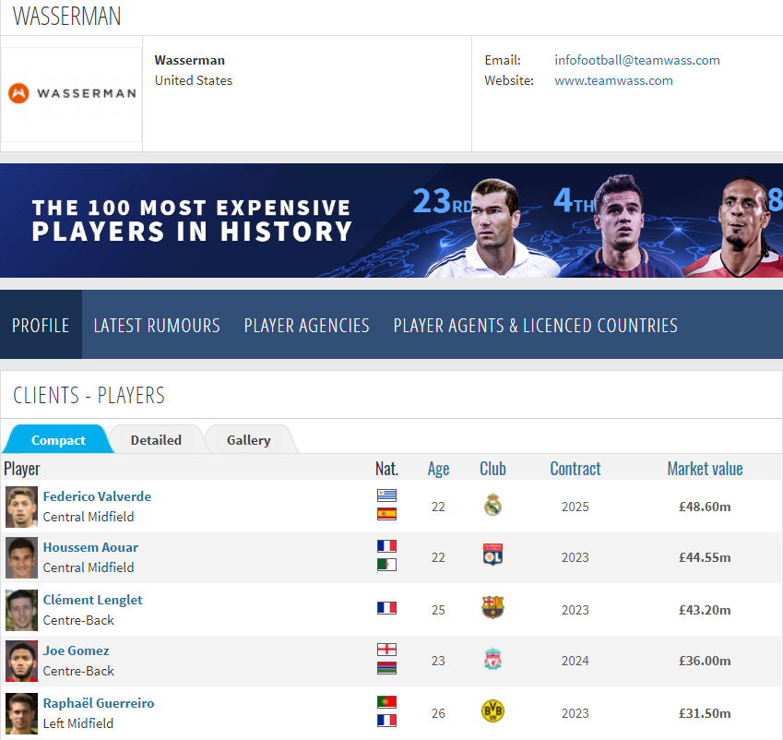This screenshot has width=783, height=740.
Task: Click the Clients - Players section heading
Action: (x=89, y=395)
